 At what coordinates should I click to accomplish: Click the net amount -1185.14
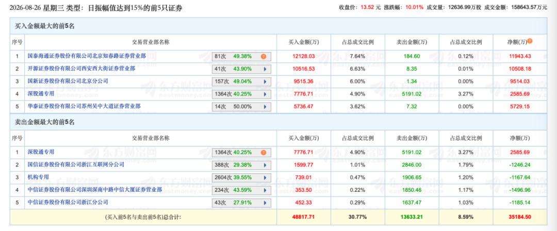pos(520,203)
